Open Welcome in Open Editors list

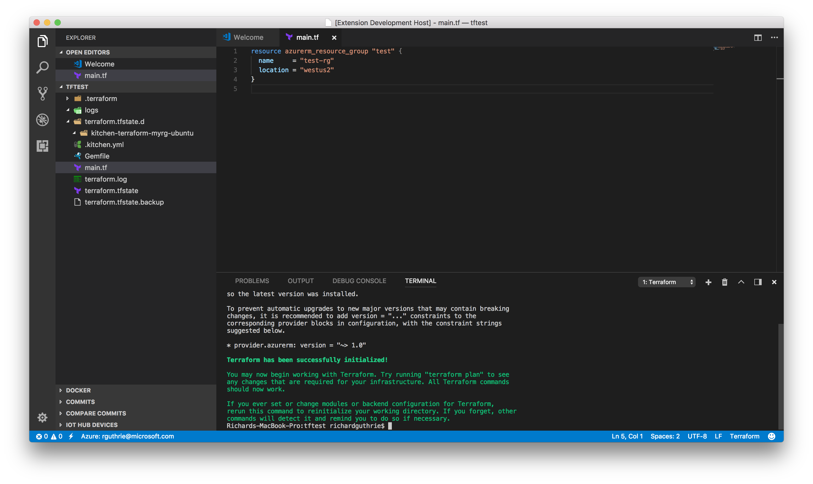tap(136, 64)
